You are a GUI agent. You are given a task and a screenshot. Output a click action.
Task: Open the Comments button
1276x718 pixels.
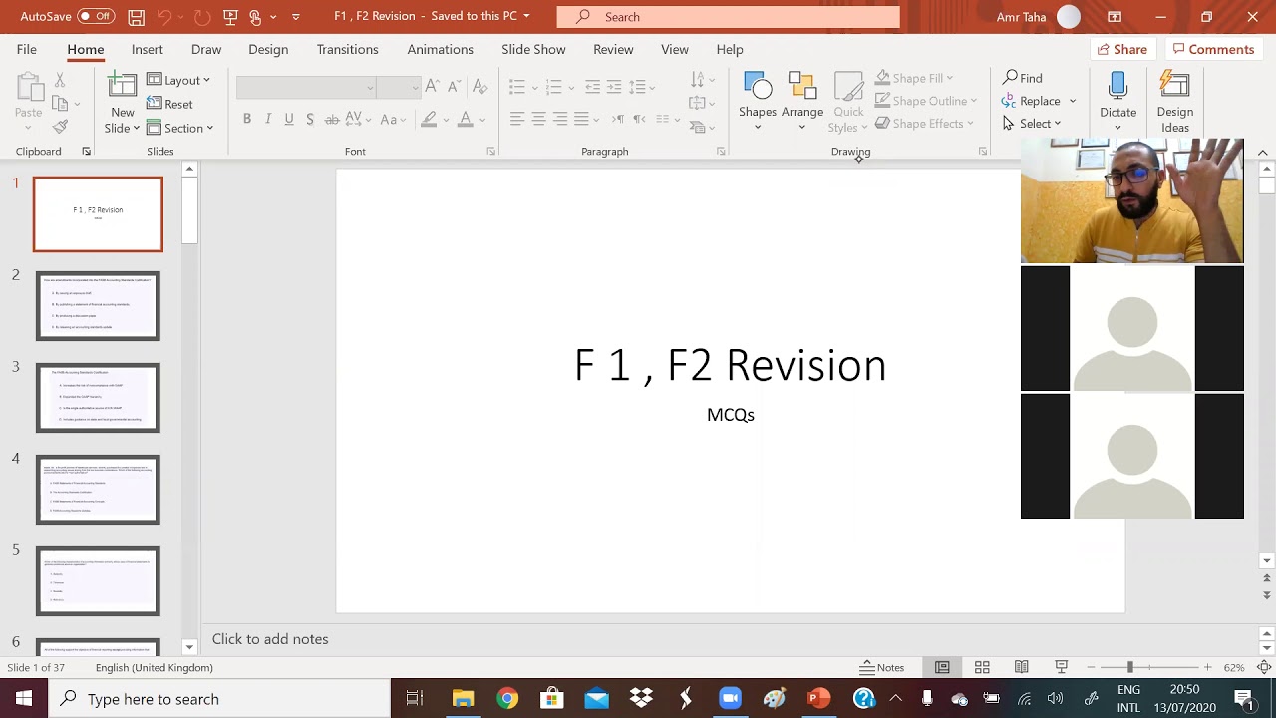click(1212, 49)
